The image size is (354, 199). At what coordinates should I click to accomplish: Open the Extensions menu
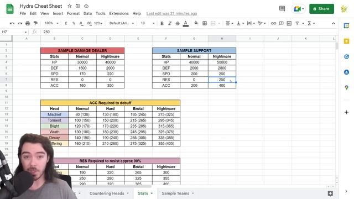119,13
